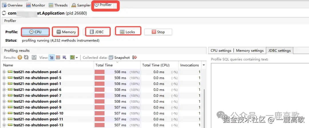Image resolution: width=309 pixels, height=128 pixels.
Task: Click thread icon of test21-no-shutdown-pool-10
Action: point(10,113)
